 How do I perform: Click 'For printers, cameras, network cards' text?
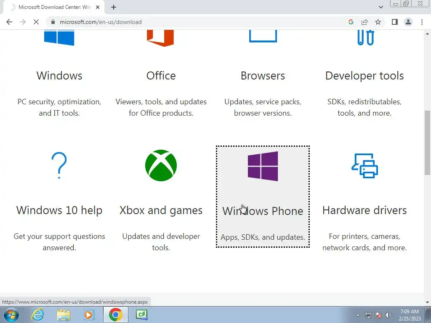coord(364,242)
